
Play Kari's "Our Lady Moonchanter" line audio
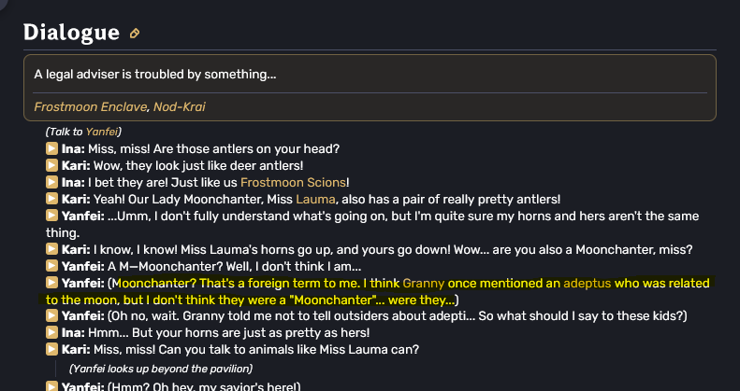[52, 199]
